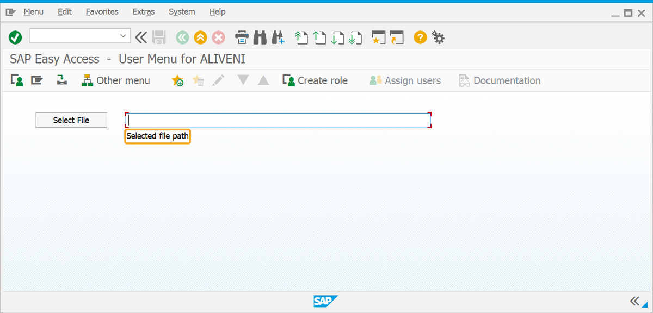Collapse command field with double chevron
The width and height of the screenshot is (653, 313).
141,37
